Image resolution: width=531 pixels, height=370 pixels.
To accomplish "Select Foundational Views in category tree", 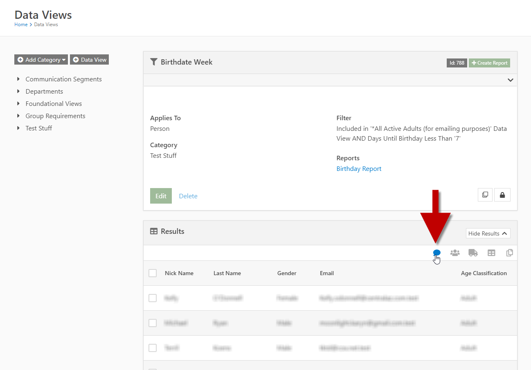I will [54, 104].
